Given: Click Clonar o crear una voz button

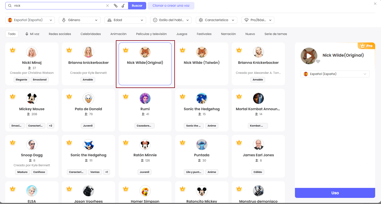Looking at the screenshot, I should (x=171, y=6).
